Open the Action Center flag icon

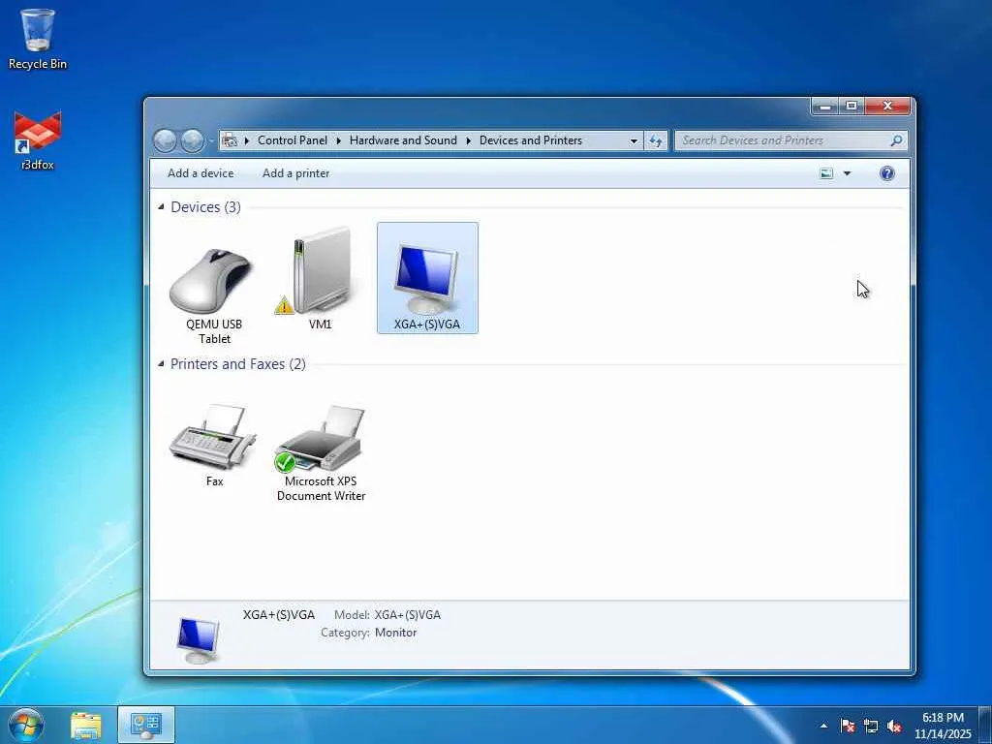[848, 726]
